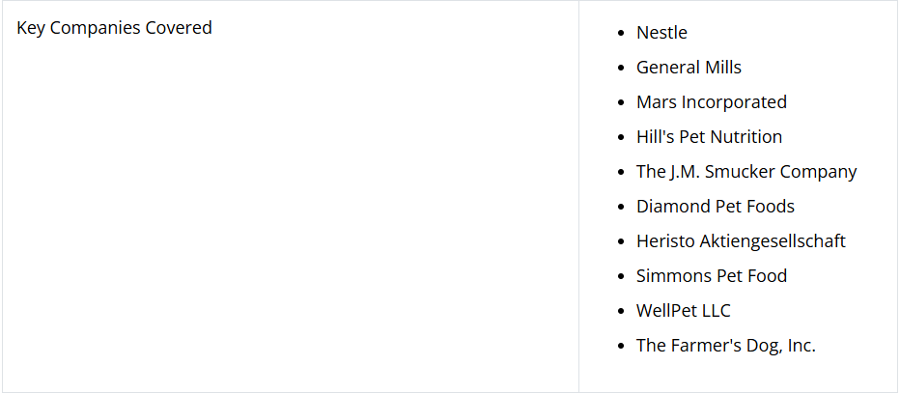Screen dimensions: 900x394
Task: Click Hill's Pet Nutrition text
Action: 709,137
